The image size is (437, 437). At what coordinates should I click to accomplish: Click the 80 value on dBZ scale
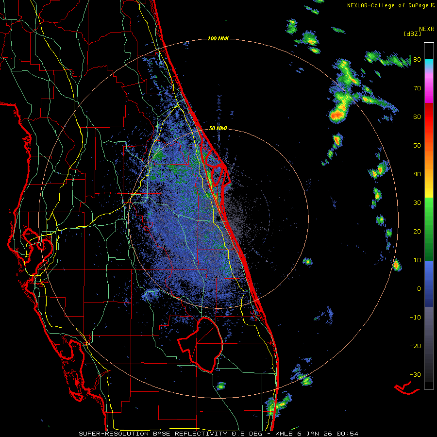417,60
